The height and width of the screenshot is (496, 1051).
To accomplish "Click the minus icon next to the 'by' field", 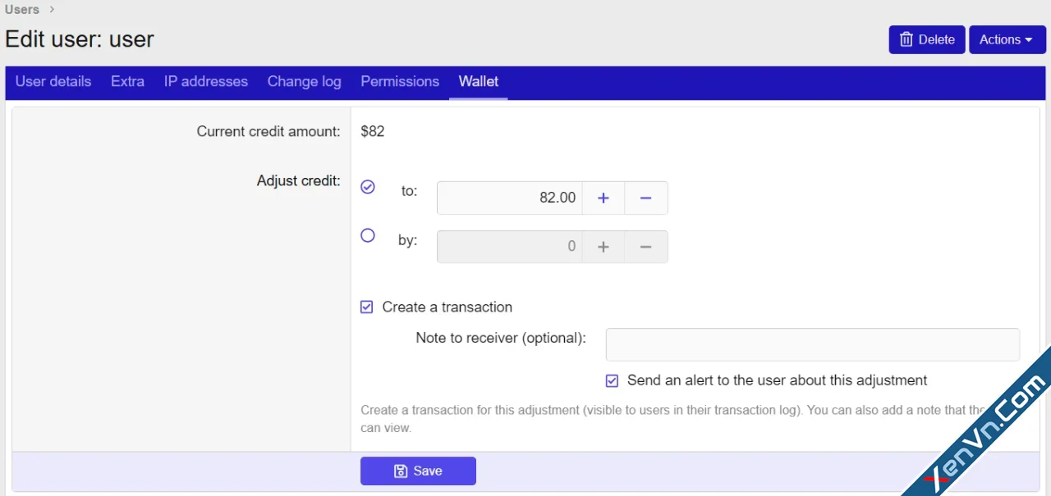I will pyautogui.click(x=646, y=246).
